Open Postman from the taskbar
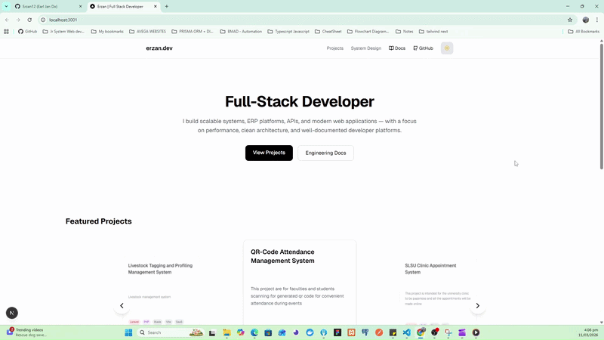The width and height of the screenshot is (604, 340). pyautogui.click(x=379, y=332)
